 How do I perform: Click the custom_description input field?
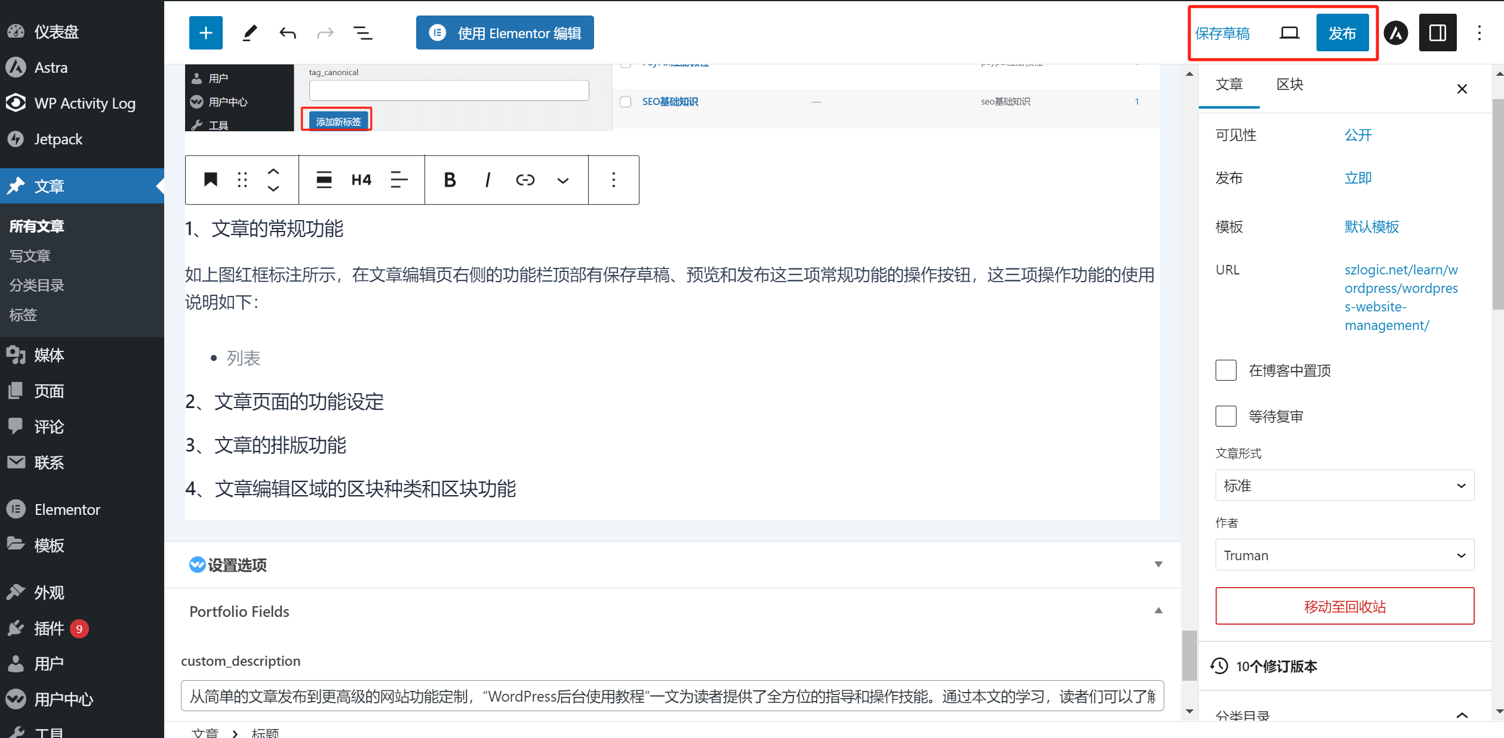click(x=672, y=696)
